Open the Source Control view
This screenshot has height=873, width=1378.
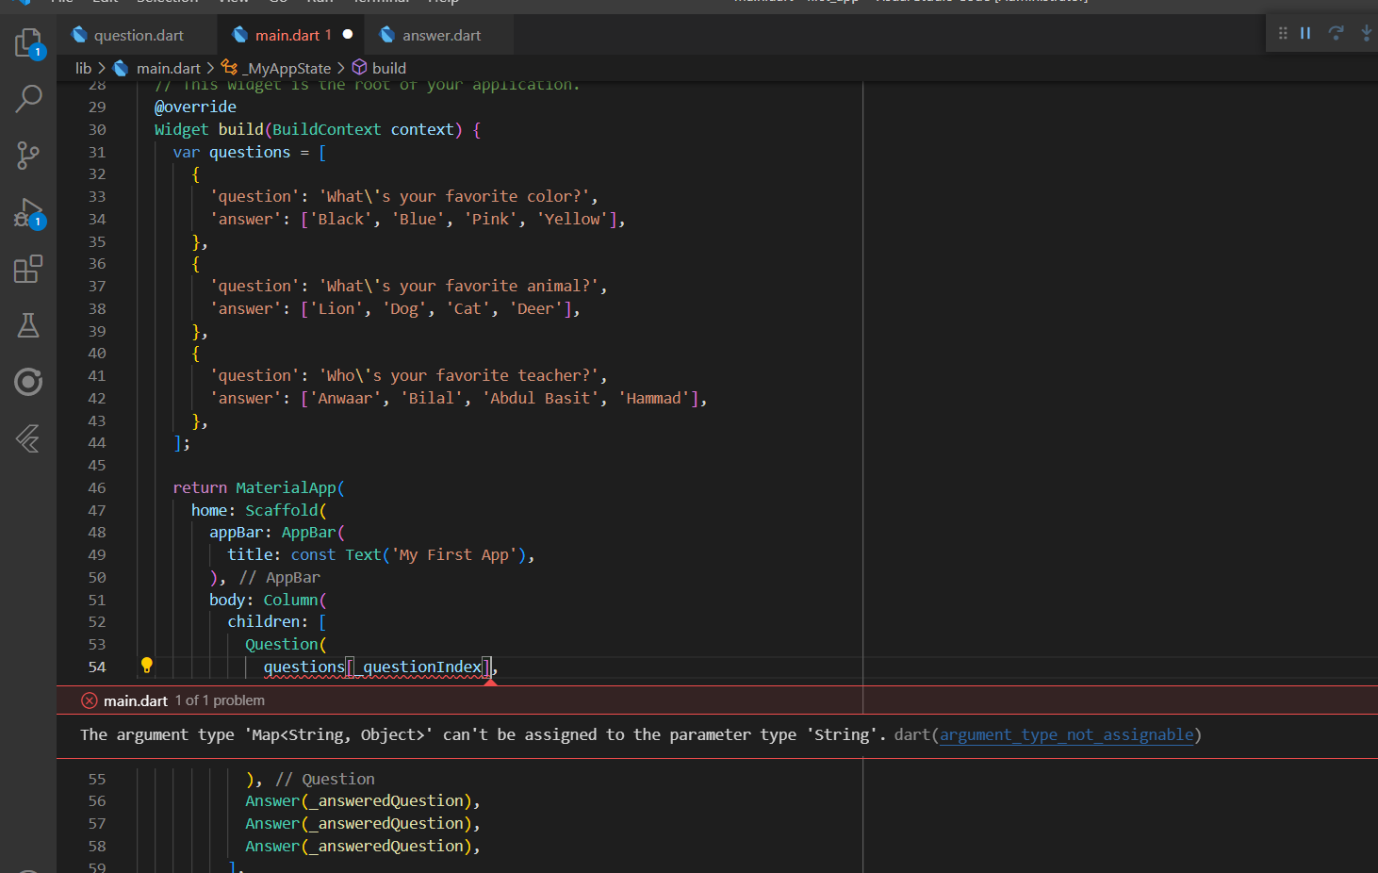[x=28, y=155]
